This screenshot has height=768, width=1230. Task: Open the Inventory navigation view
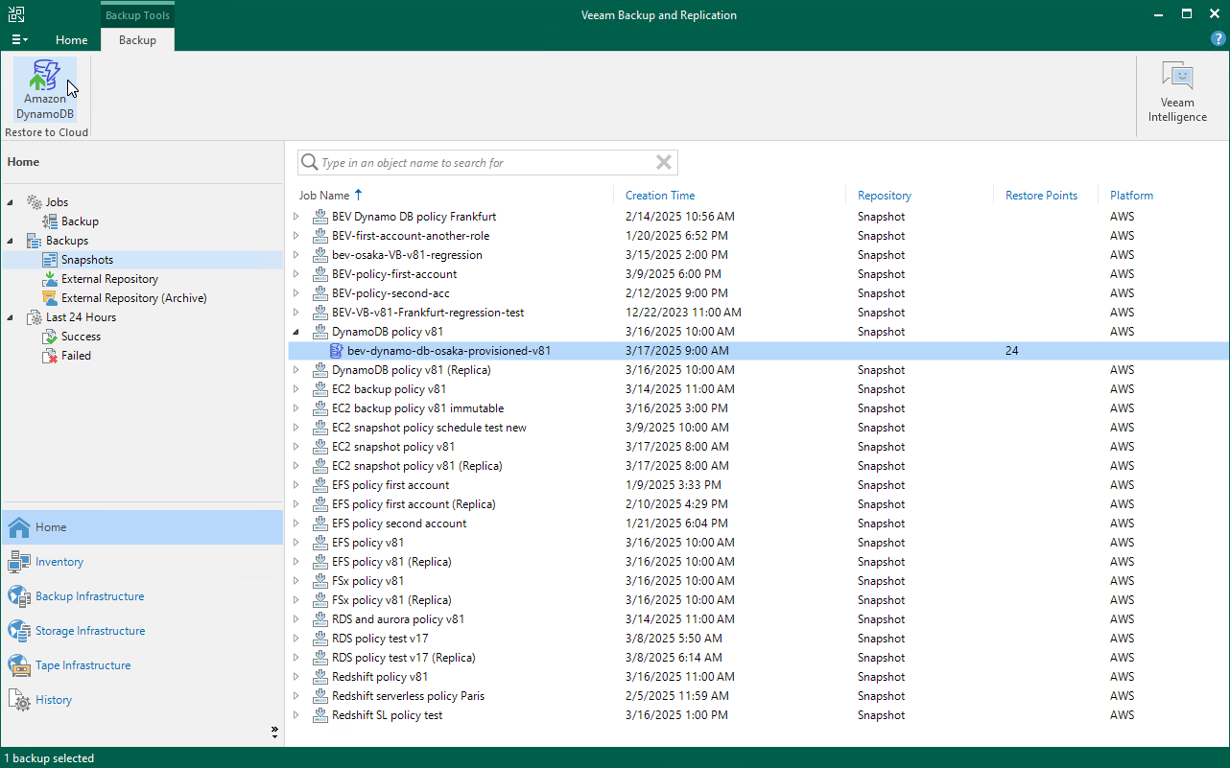click(x=142, y=562)
